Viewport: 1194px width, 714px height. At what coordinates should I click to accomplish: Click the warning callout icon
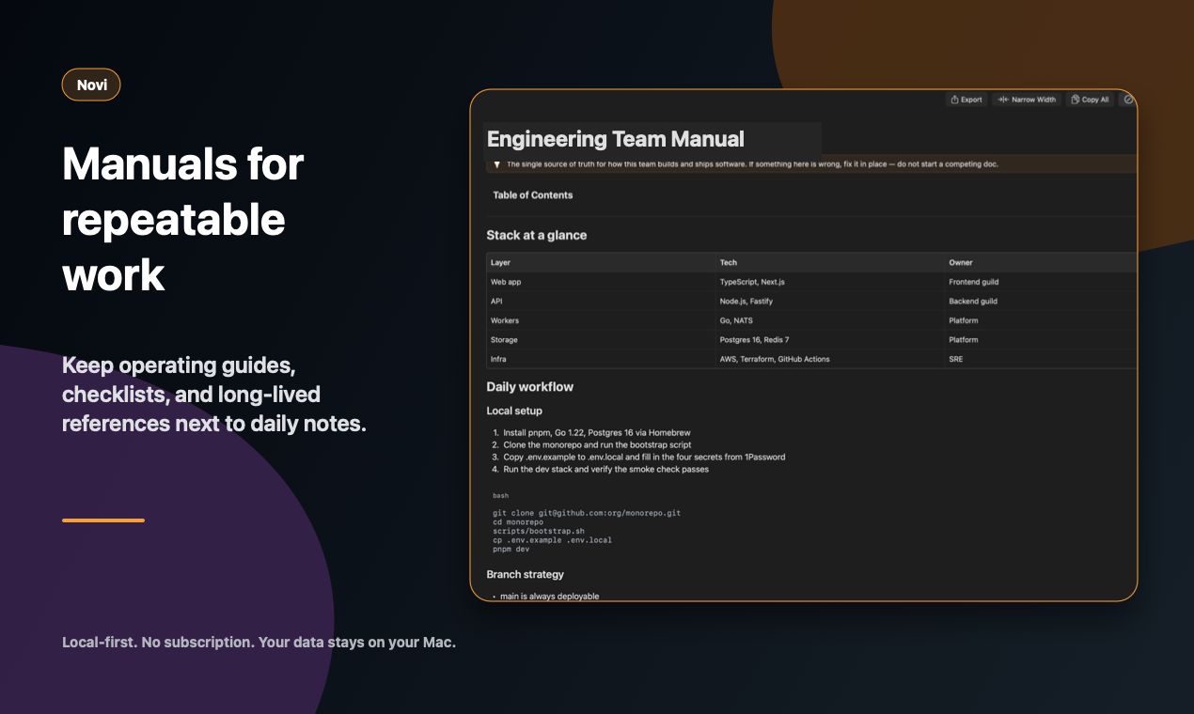496,164
